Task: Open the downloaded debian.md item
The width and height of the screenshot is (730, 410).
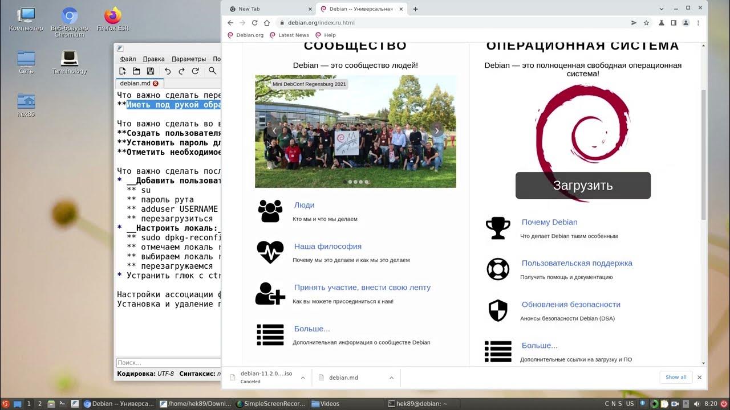Action: [343, 378]
